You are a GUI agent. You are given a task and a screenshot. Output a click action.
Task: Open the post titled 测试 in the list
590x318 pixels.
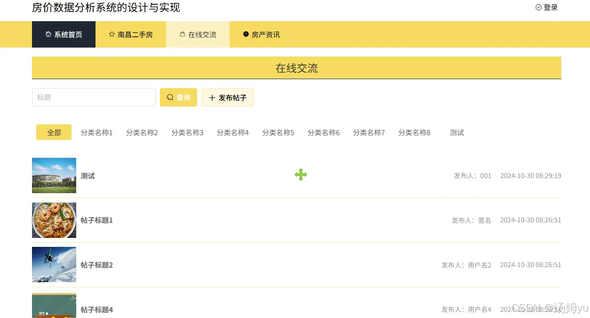point(88,176)
